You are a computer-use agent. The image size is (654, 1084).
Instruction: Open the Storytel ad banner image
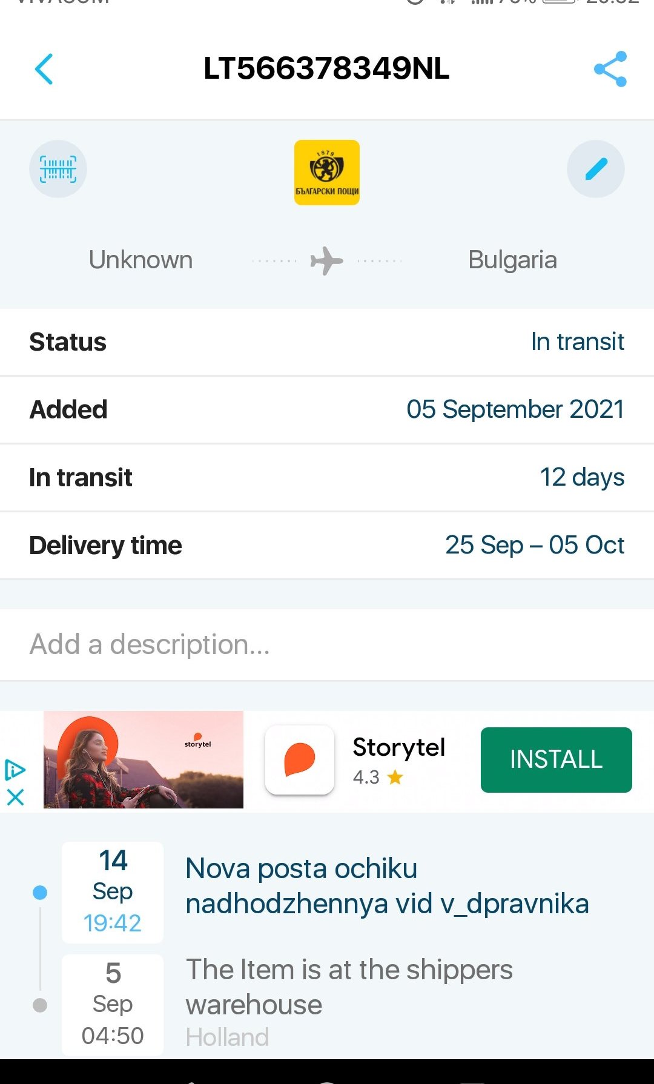144,760
